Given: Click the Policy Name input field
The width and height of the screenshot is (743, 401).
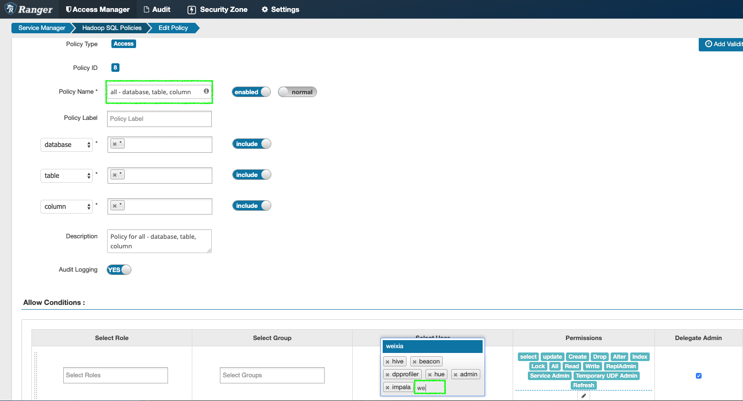Looking at the screenshot, I should click(x=159, y=92).
